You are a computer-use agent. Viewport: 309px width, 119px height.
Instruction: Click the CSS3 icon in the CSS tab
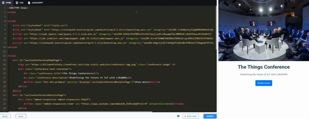(16, 3)
